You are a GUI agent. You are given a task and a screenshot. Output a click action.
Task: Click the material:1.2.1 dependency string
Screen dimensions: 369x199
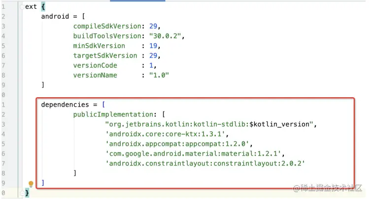(193, 154)
